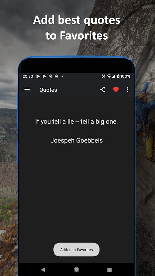
Task: Tap the alarm clock status icon
Action: (x=103, y=76)
